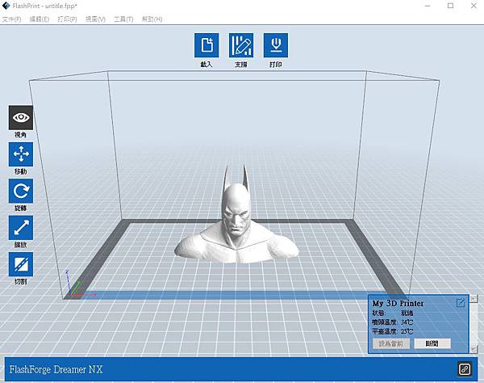
Task: Select the Rotate (旋轉) tool
Action: click(x=21, y=191)
